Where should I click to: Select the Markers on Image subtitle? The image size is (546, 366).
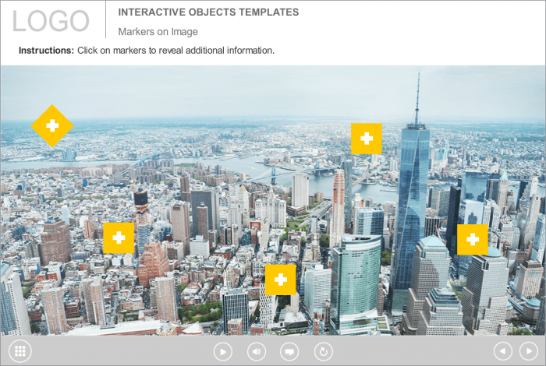click(158, 32)
